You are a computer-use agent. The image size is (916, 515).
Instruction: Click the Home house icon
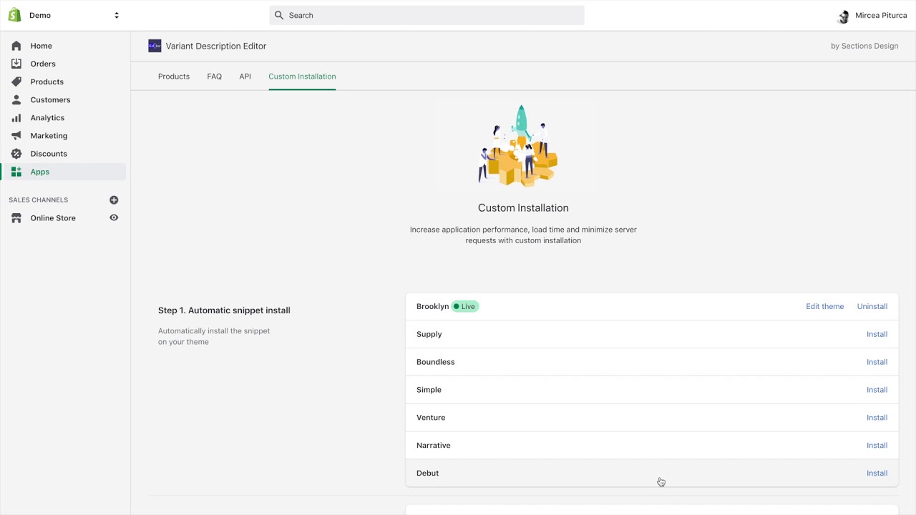(x=16, y=46)
